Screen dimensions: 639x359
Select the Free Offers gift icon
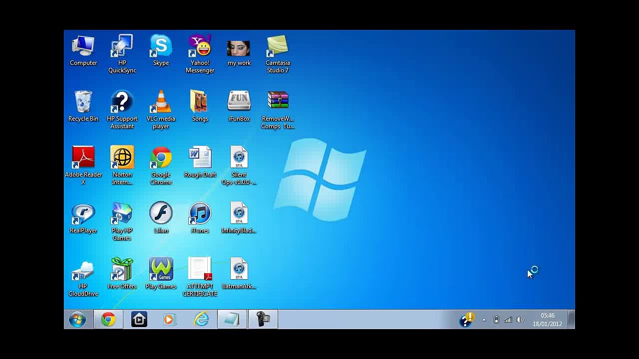[x=122, y=273]
